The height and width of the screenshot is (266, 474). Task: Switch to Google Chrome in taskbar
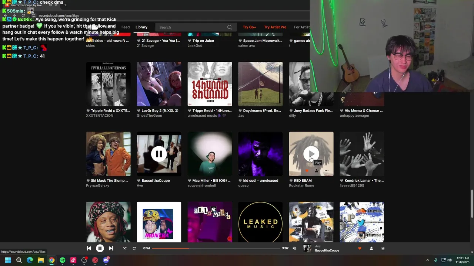click(51, 260)
